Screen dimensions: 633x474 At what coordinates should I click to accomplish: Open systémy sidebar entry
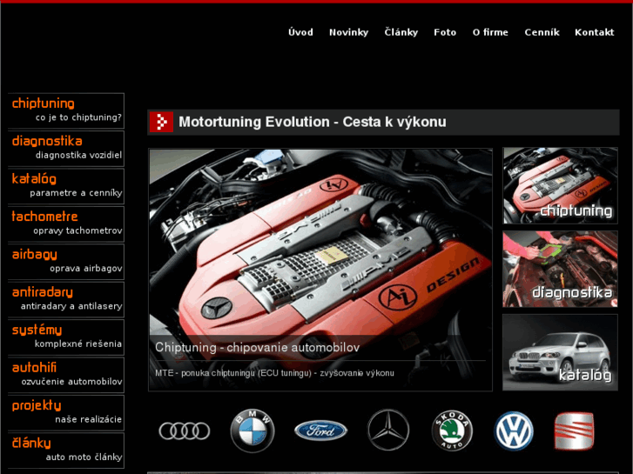tap(37, 330)
